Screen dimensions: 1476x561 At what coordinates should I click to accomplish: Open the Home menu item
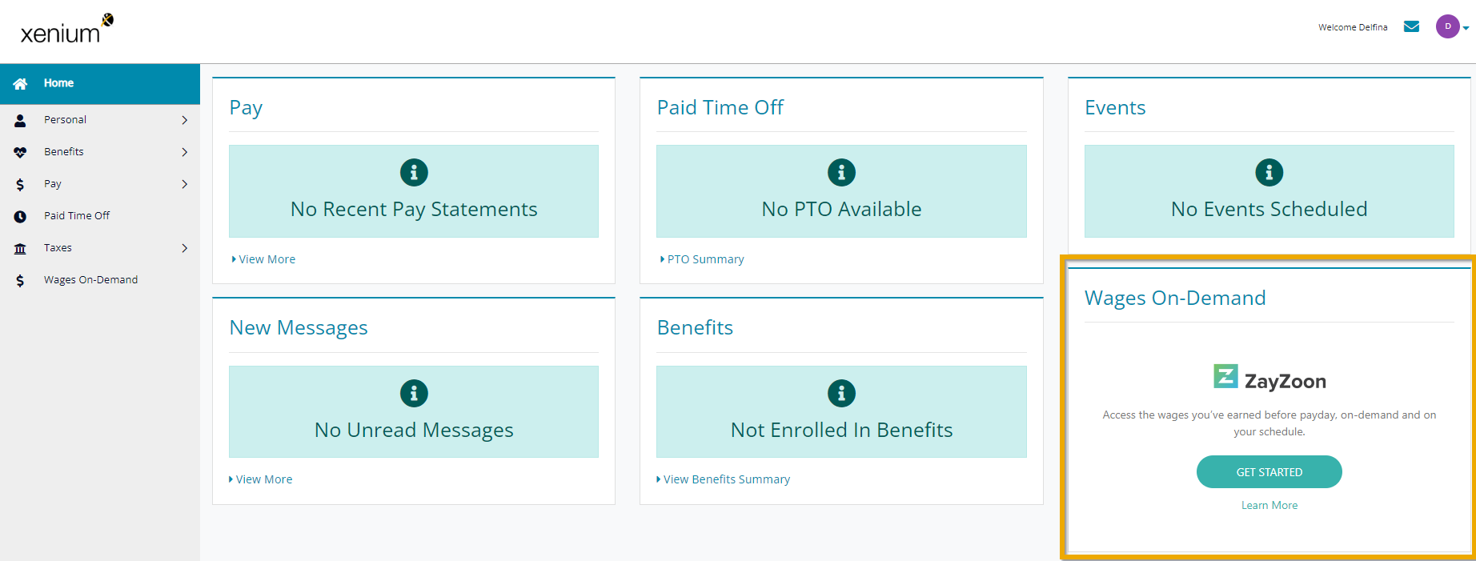[58, 82]
